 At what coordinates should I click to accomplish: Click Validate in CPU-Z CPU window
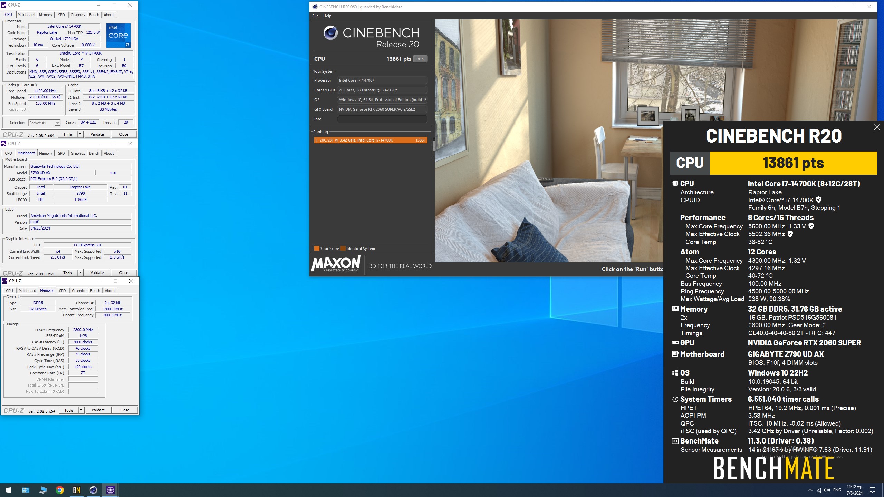[x=97, y=134]
